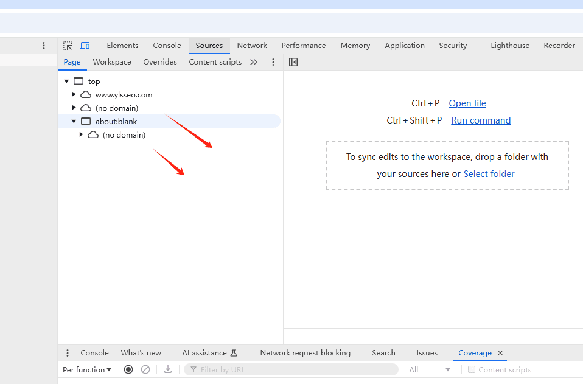
Task: Select the www.ylsseo.com tree row
Action: [x=169, y=94]
